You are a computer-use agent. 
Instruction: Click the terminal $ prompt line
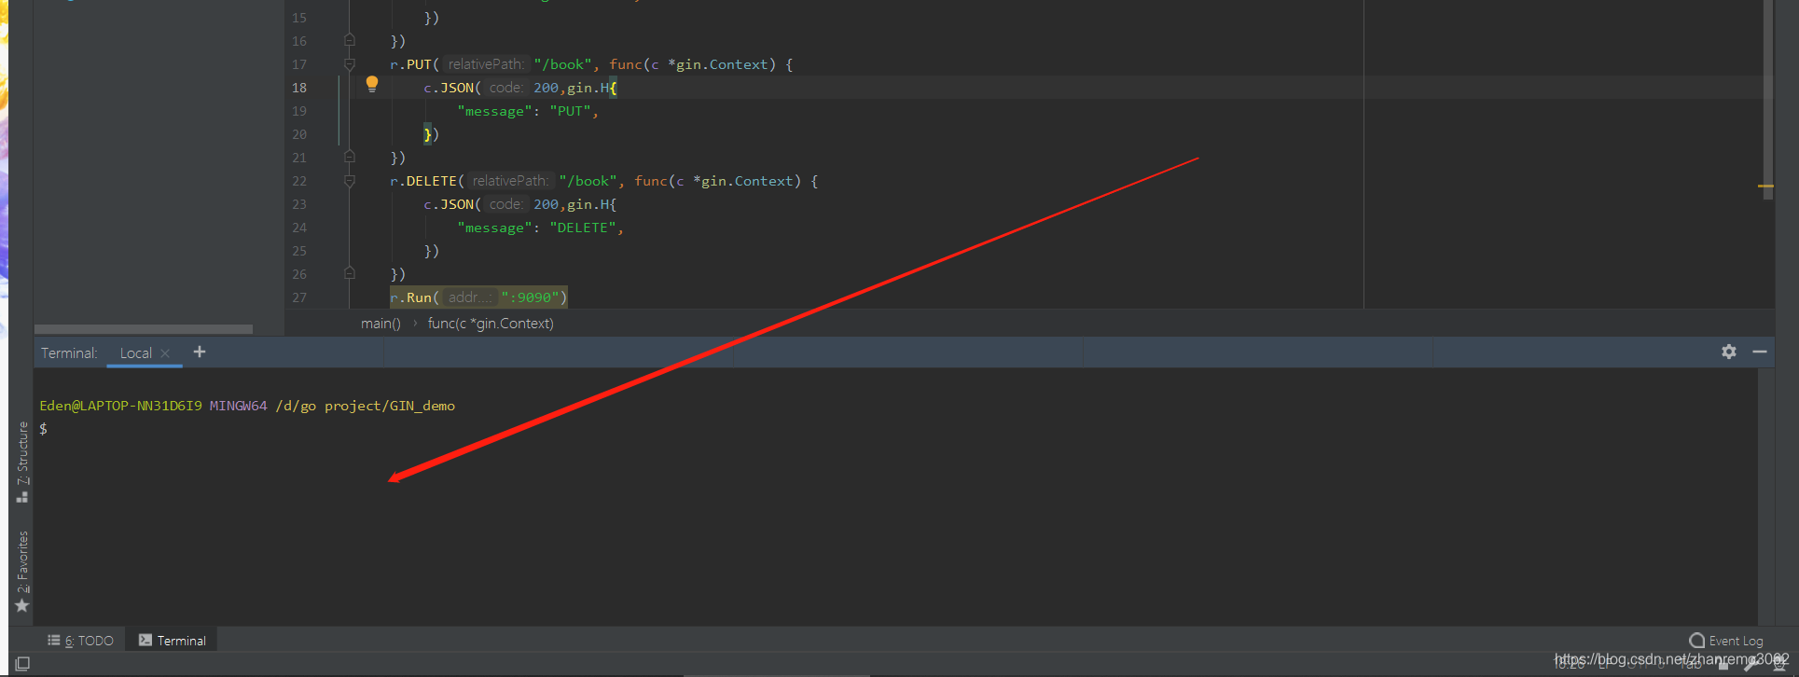43,429
